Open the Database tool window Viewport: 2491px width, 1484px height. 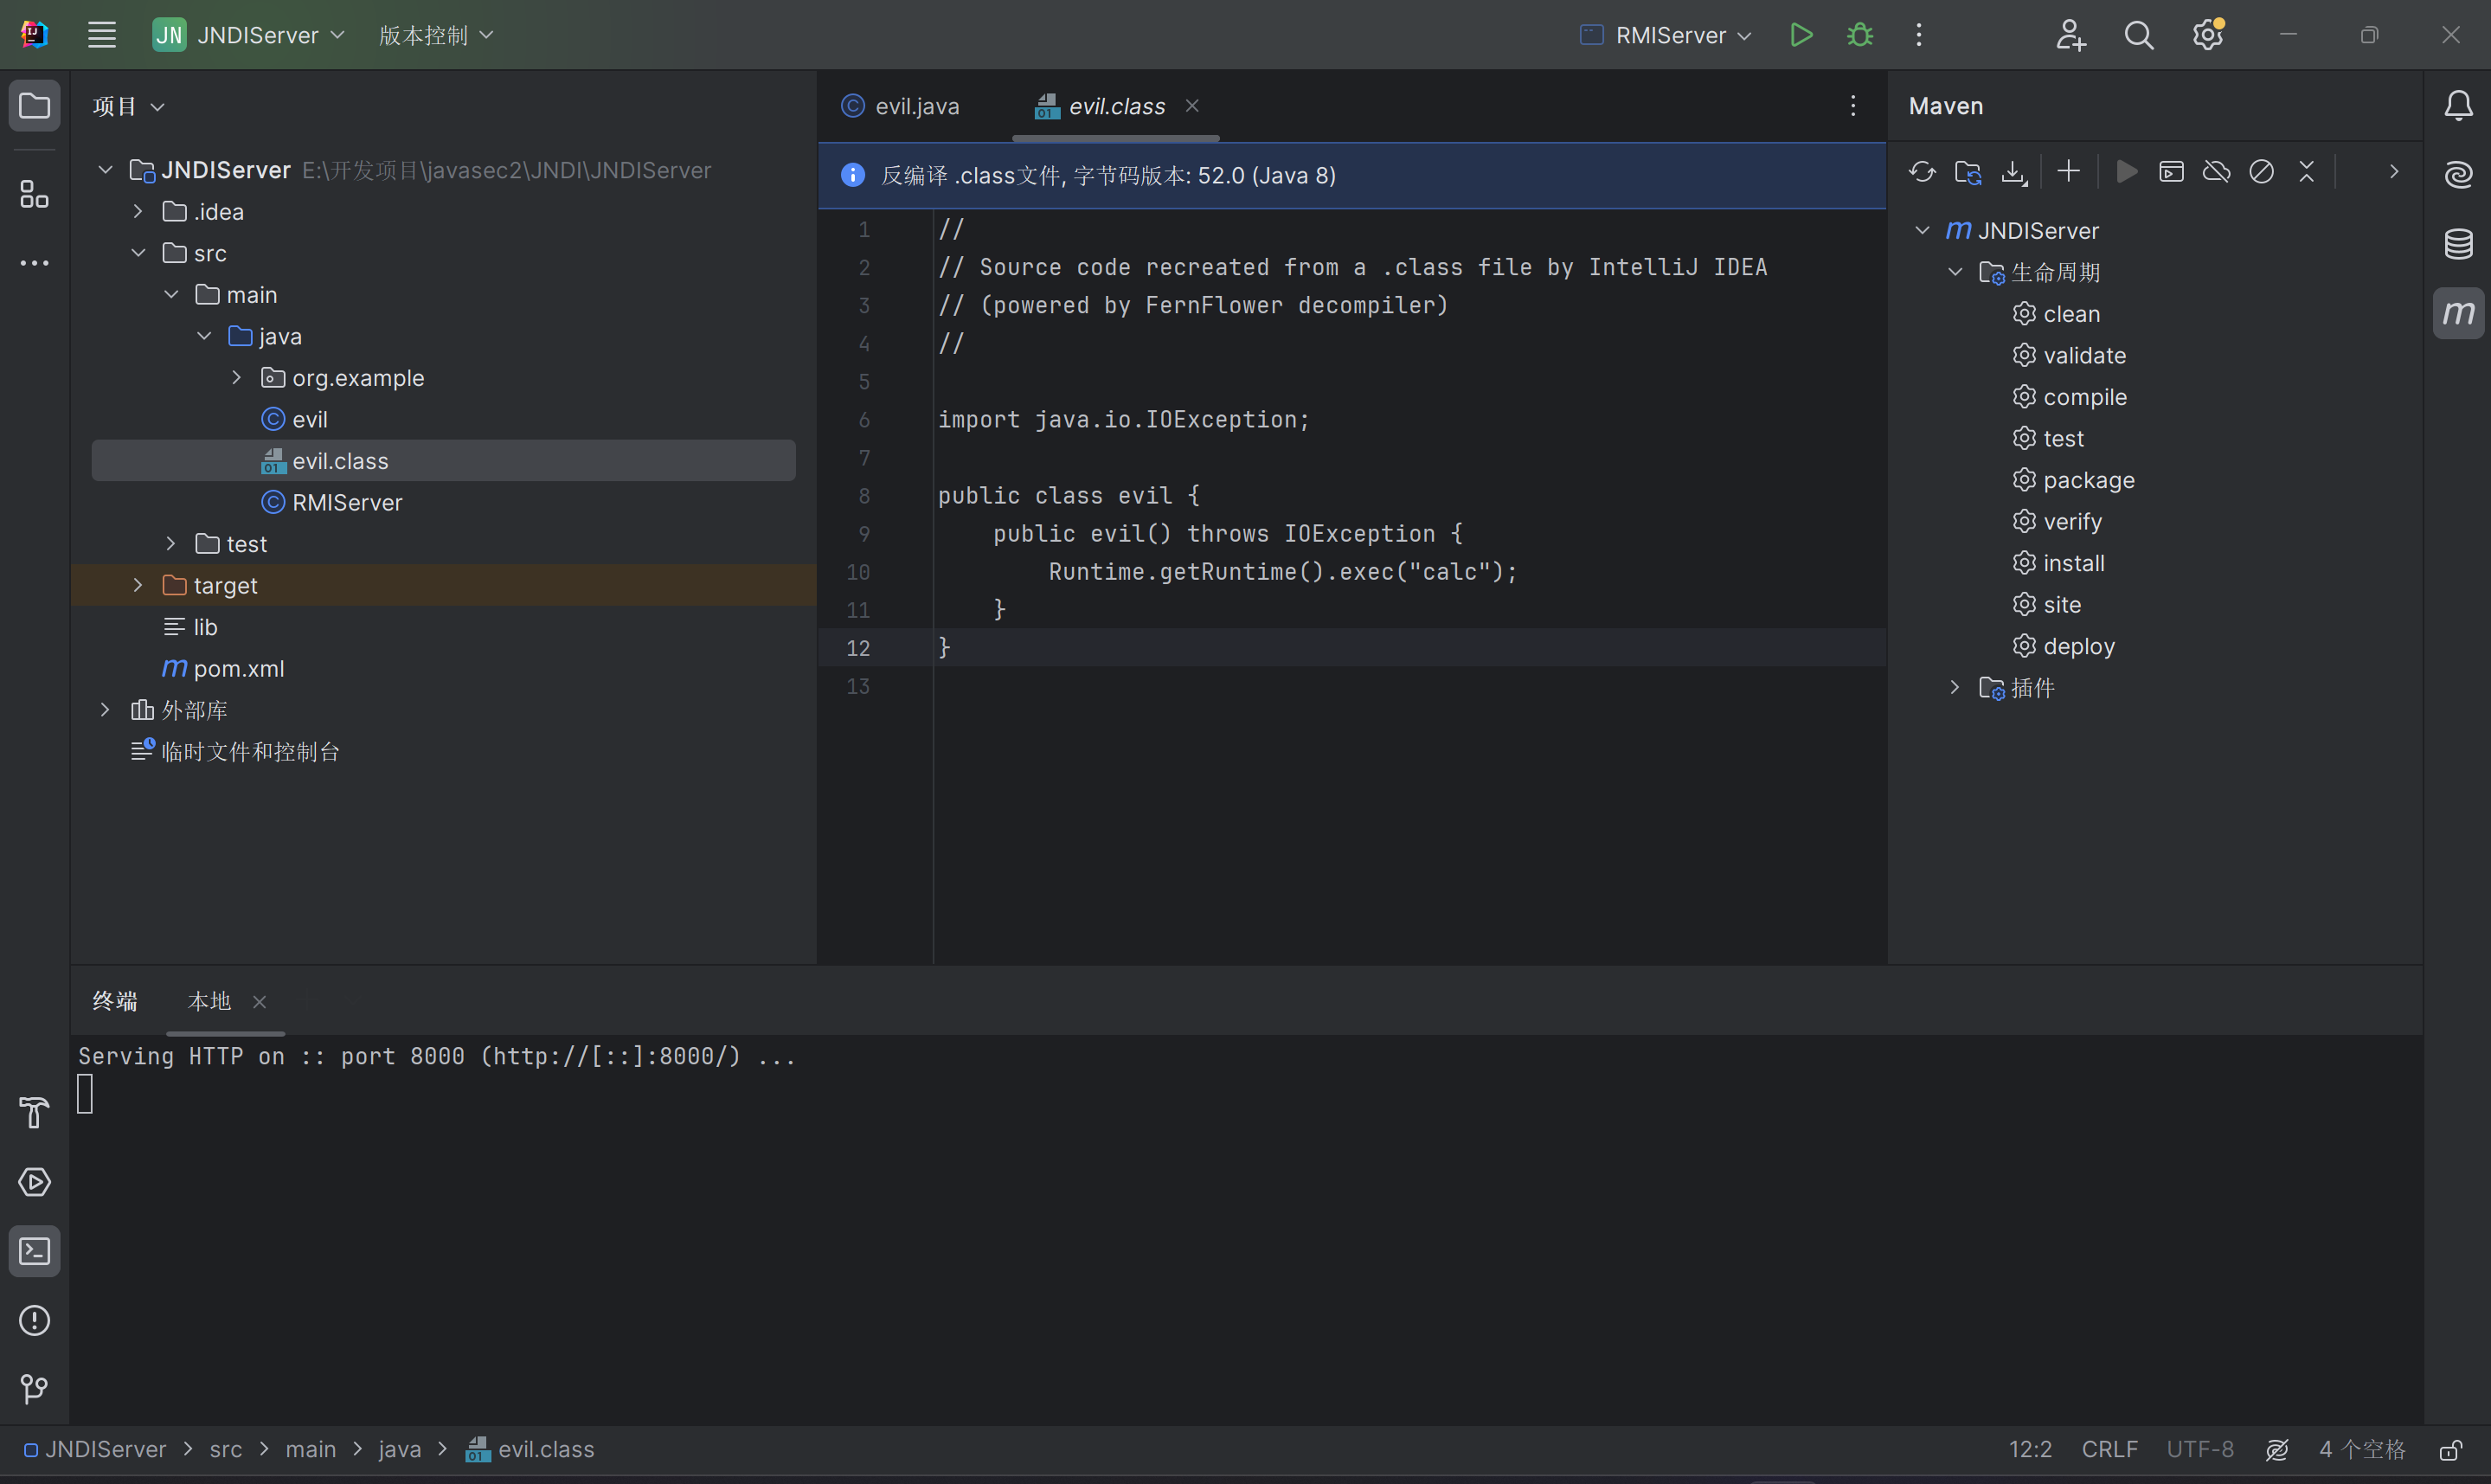point(2458,244)
